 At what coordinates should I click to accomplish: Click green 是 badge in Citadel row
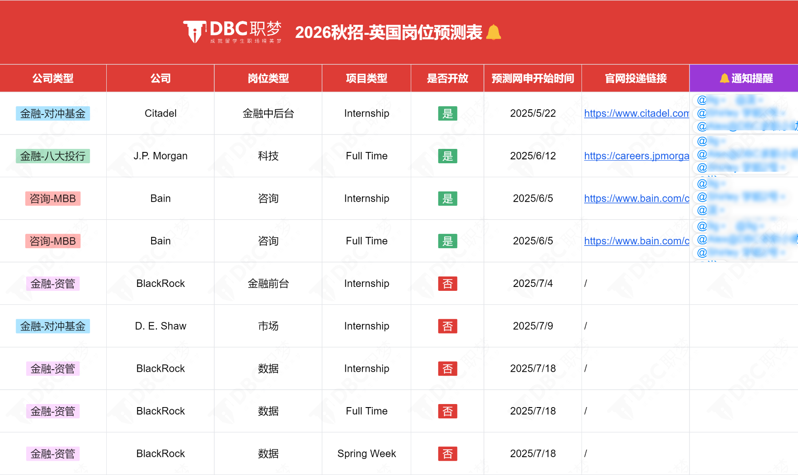(x=447, y=114)
